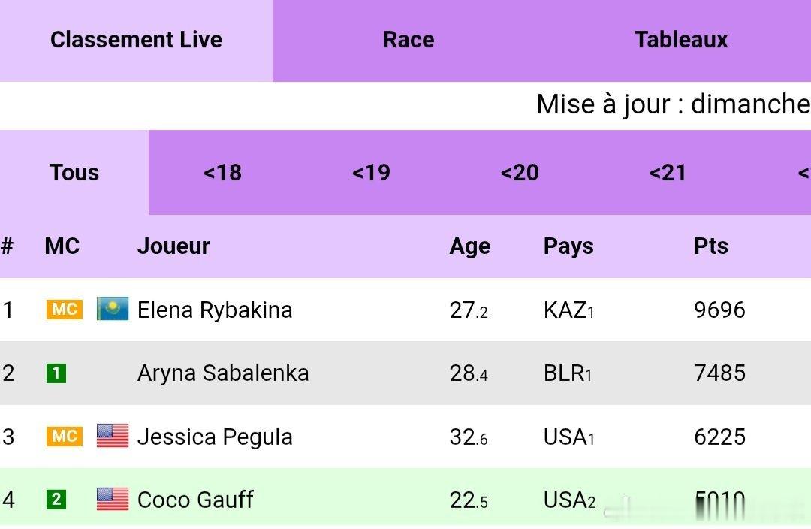Filter players by the <21 age tab
The width and height of the screenshot is (811, 529).
point(668,172)
